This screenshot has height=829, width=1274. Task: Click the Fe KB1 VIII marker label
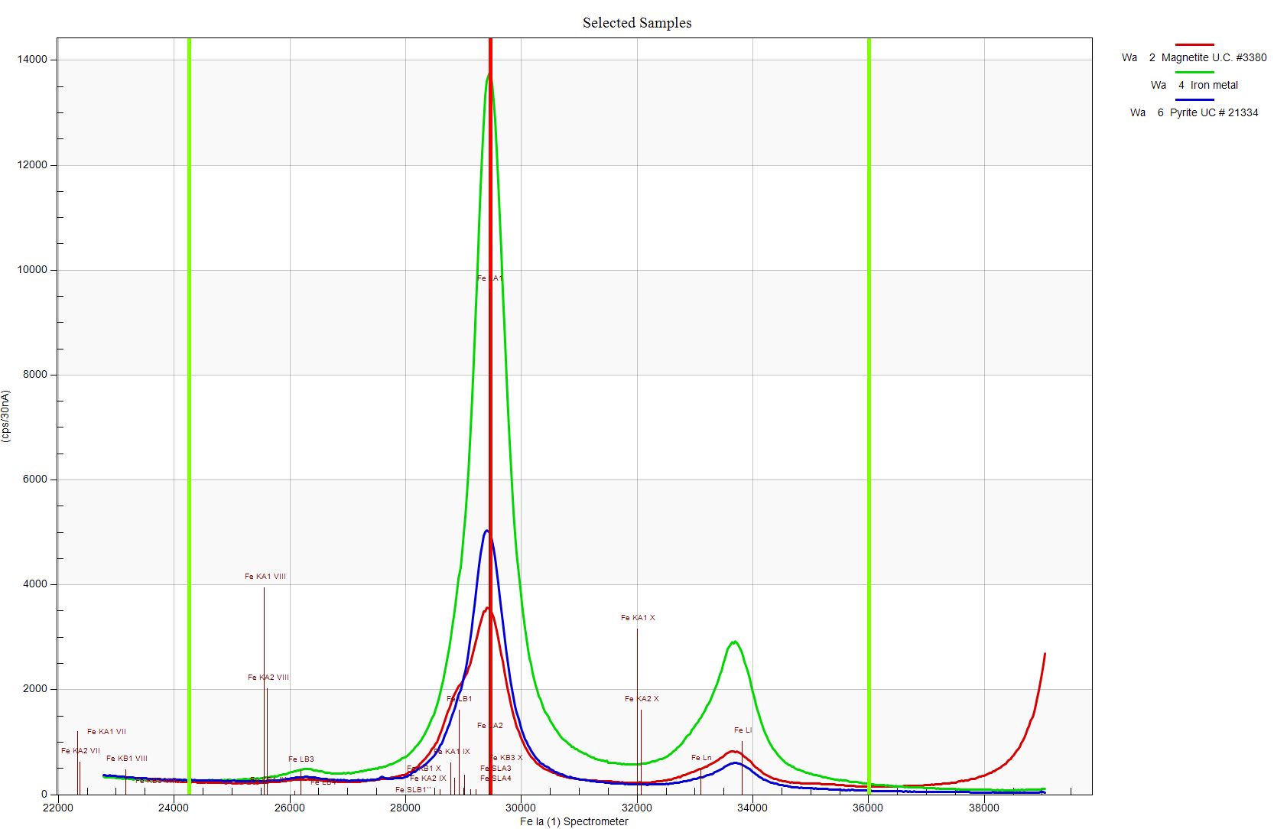coord(127,759)
